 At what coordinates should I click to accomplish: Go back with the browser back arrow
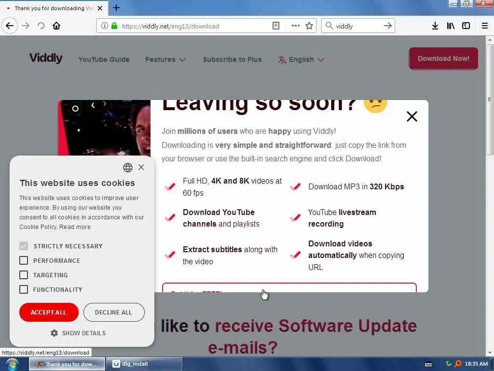click(x=10, y=26)
